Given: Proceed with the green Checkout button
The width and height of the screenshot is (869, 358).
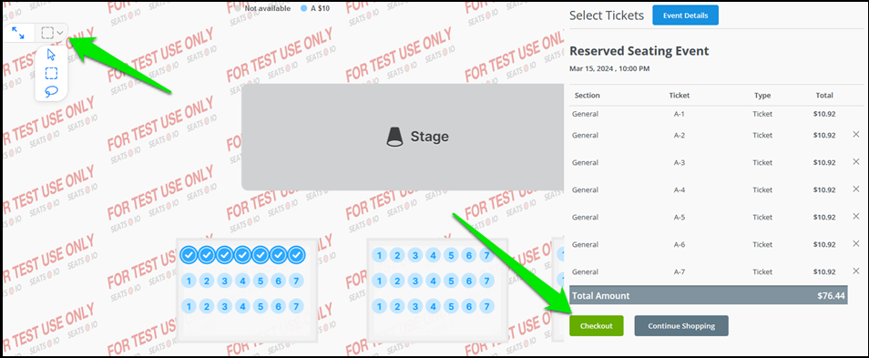Looking at the screenshot, I should pos(597,326).
